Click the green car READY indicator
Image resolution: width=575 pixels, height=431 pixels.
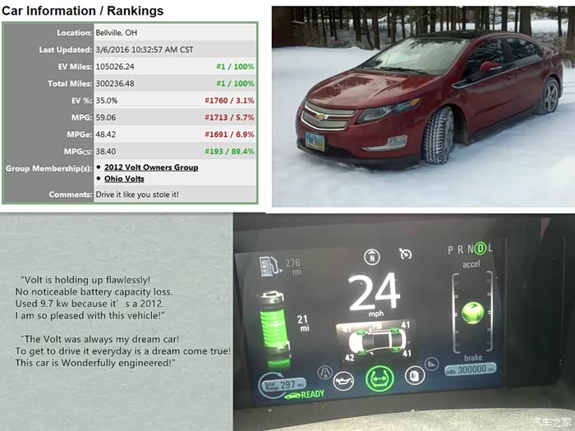[x=306, y=394]
